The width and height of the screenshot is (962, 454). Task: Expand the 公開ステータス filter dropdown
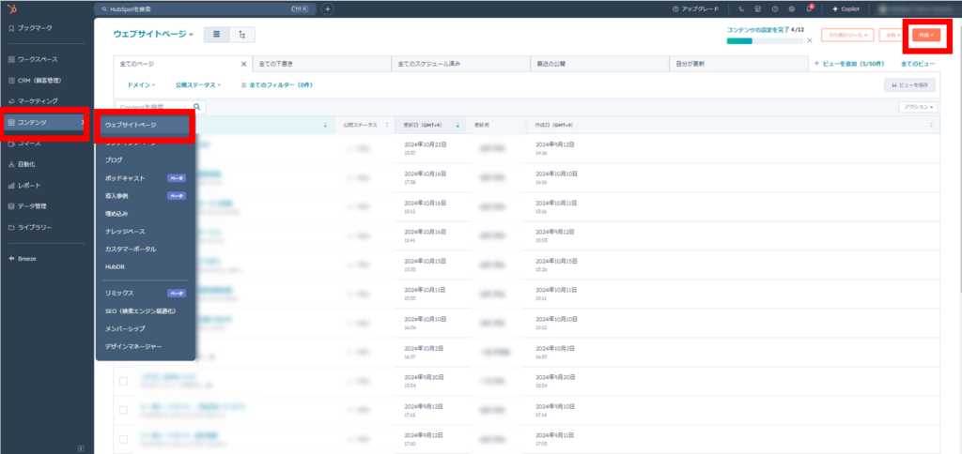click(197, 84)
